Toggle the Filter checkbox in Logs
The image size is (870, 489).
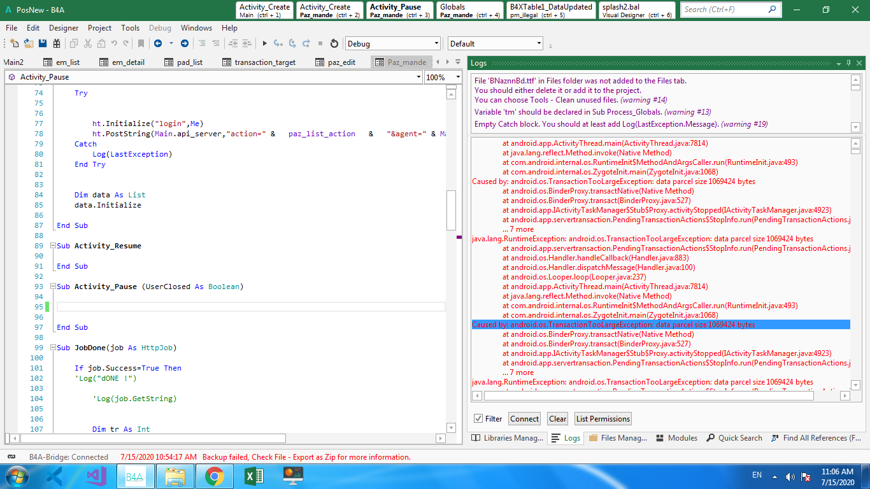coord(478,418)
